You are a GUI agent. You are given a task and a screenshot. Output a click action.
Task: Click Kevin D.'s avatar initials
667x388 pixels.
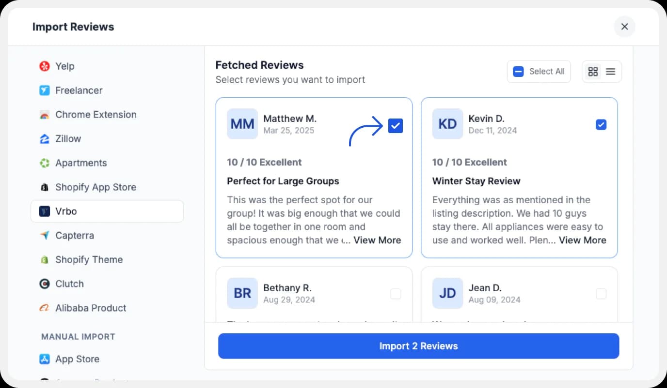coord(447,124)
